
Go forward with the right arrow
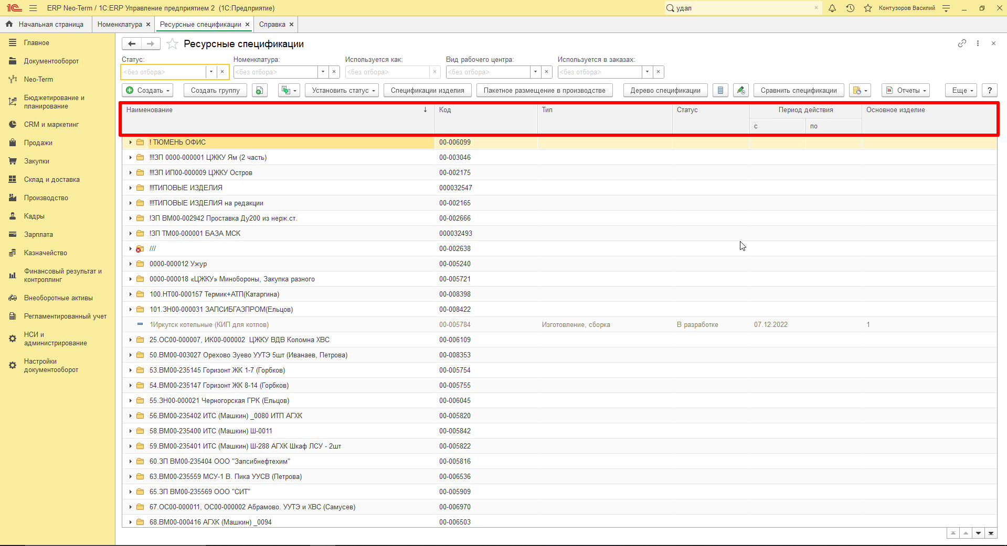(x=151, y=44)
